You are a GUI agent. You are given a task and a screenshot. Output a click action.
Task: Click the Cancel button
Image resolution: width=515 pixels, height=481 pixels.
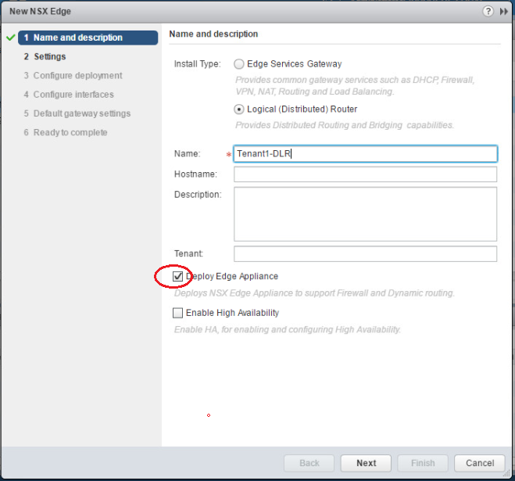tap(480, 463)
